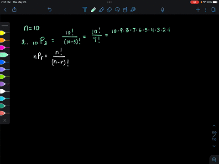The width and height of the screenshot is (219, 164).
Task: Pick the lavender pen
Action: tap(5, 69)
